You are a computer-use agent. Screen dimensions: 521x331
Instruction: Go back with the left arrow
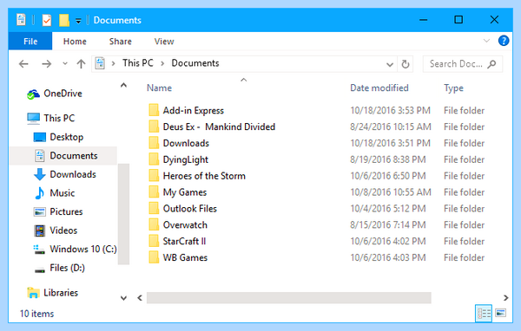[x=23, y=63]
